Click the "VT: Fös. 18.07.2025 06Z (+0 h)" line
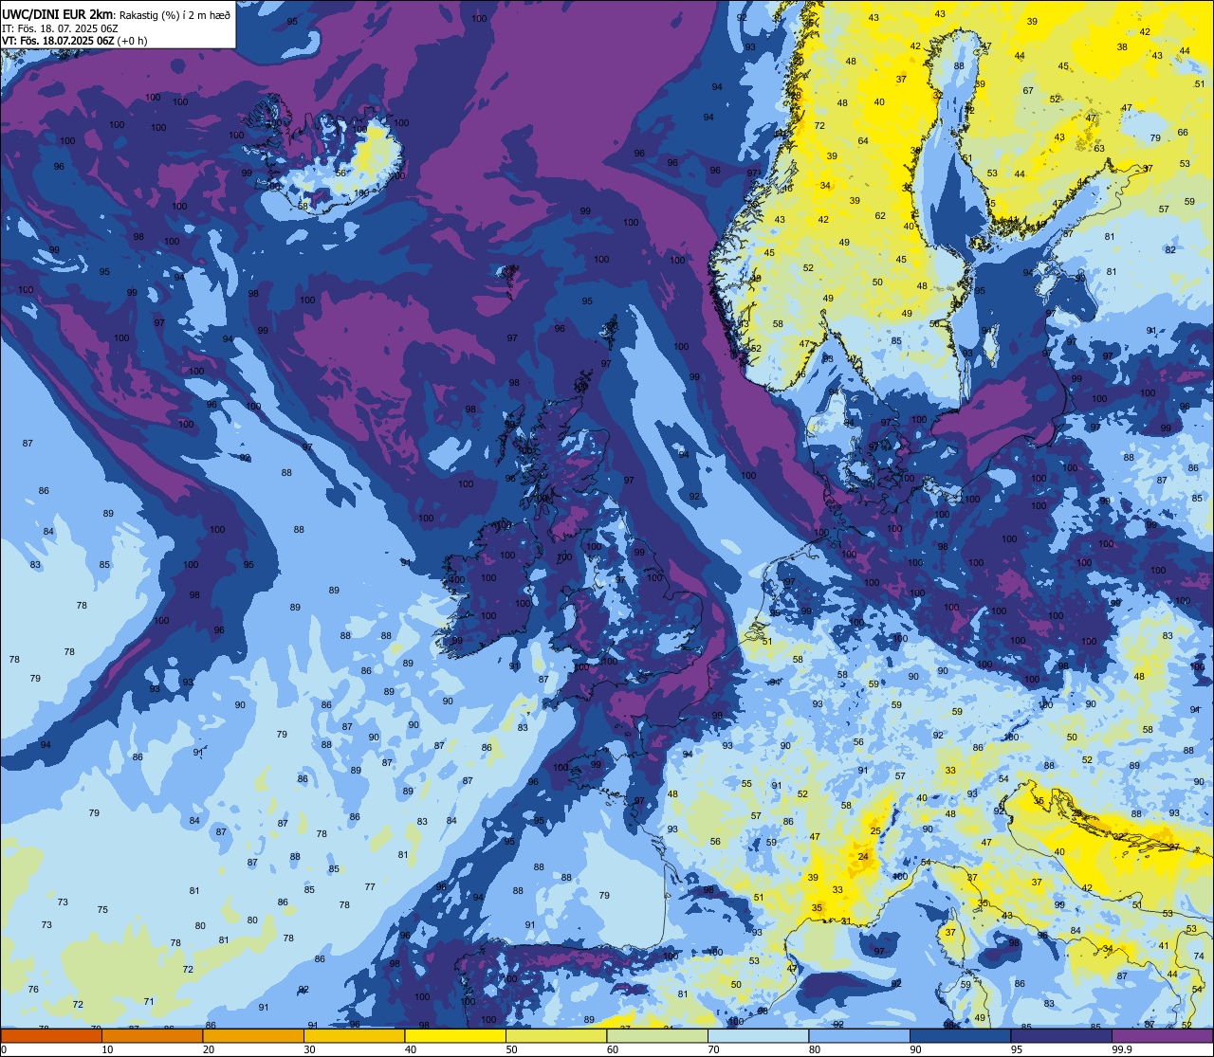This screenshot has height=1057, width=1214. click(x=74, y=41)
